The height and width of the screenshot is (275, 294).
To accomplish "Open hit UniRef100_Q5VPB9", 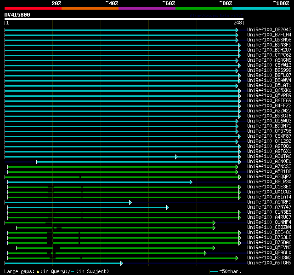I will (x=269, y=96).
